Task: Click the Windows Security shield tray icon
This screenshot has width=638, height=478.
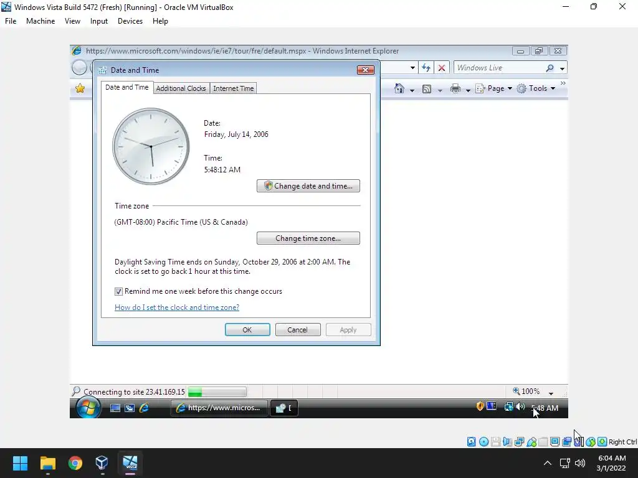Action: click(480, 406)
